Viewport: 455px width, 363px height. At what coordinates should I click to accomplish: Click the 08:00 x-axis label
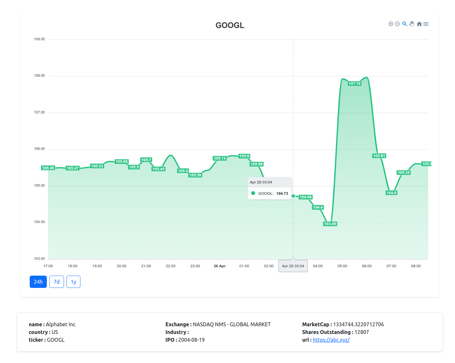pos(416,266)
